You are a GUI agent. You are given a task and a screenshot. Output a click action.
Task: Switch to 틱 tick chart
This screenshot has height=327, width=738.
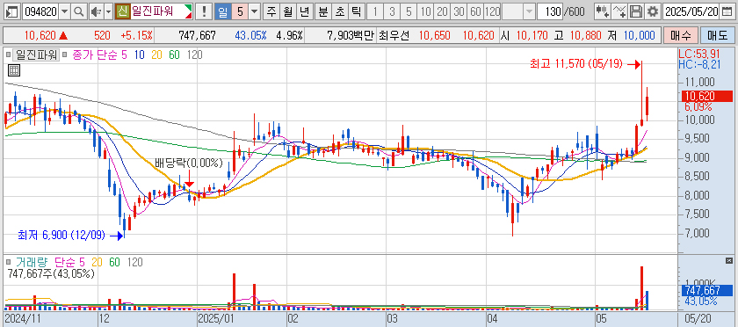click(x=357, y=11)
